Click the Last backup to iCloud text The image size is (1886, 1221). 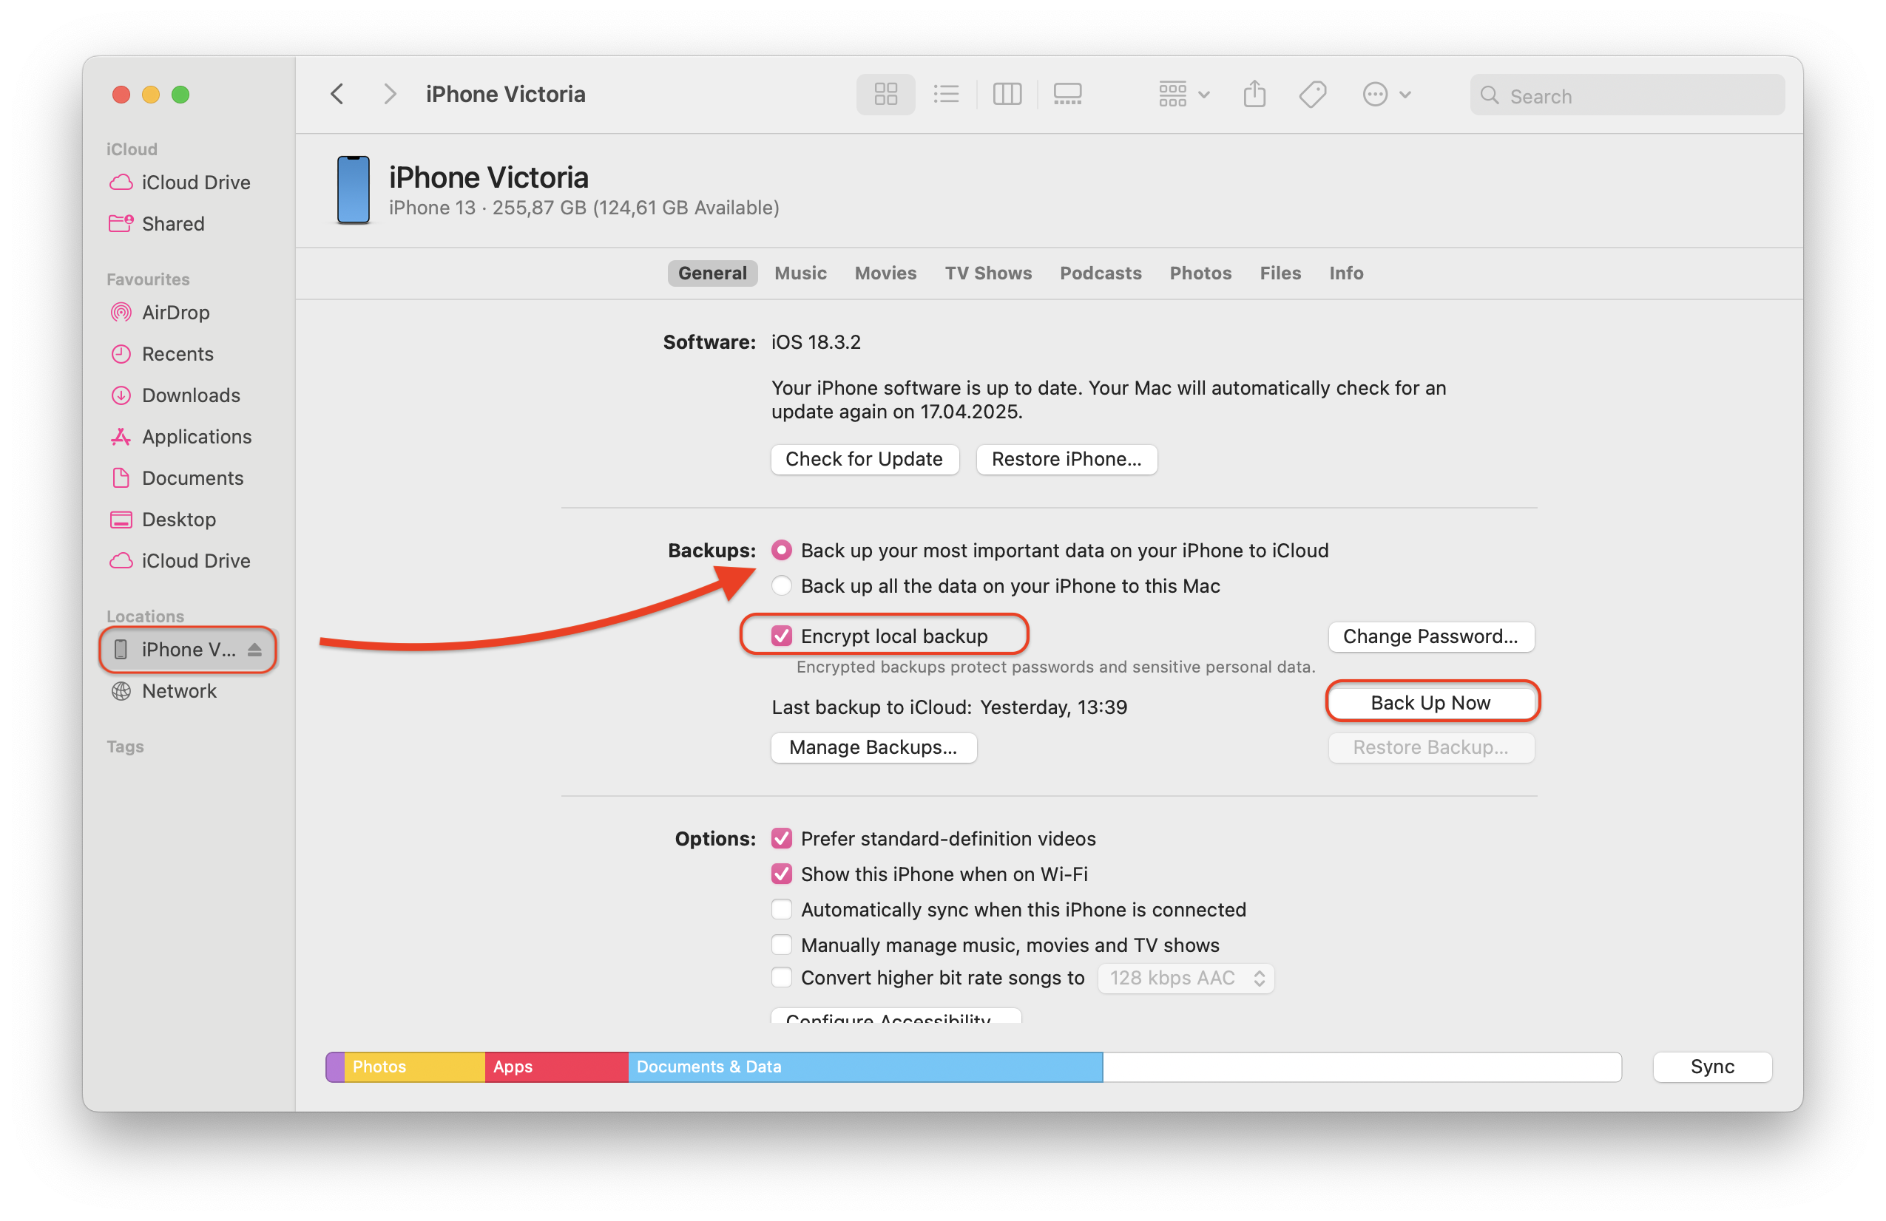(950, 707)
